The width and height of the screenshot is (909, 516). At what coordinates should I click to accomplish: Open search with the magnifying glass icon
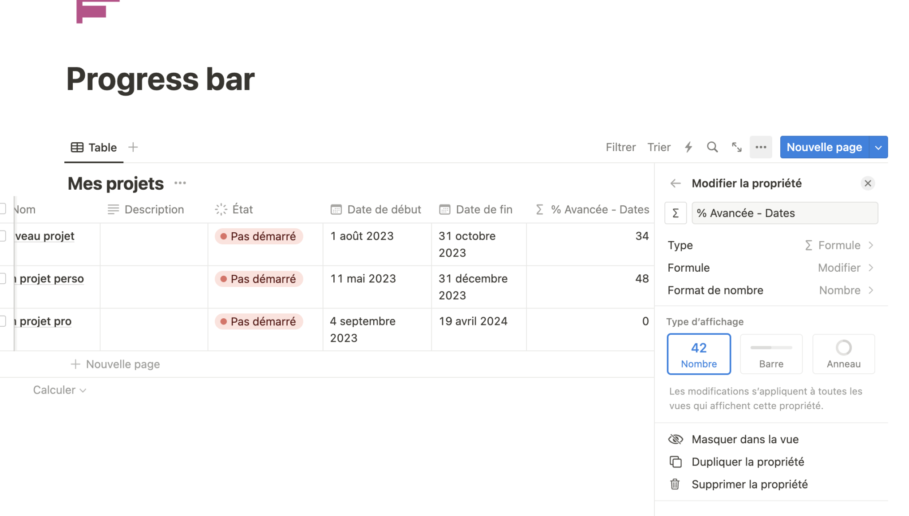[x=712, y=147]
